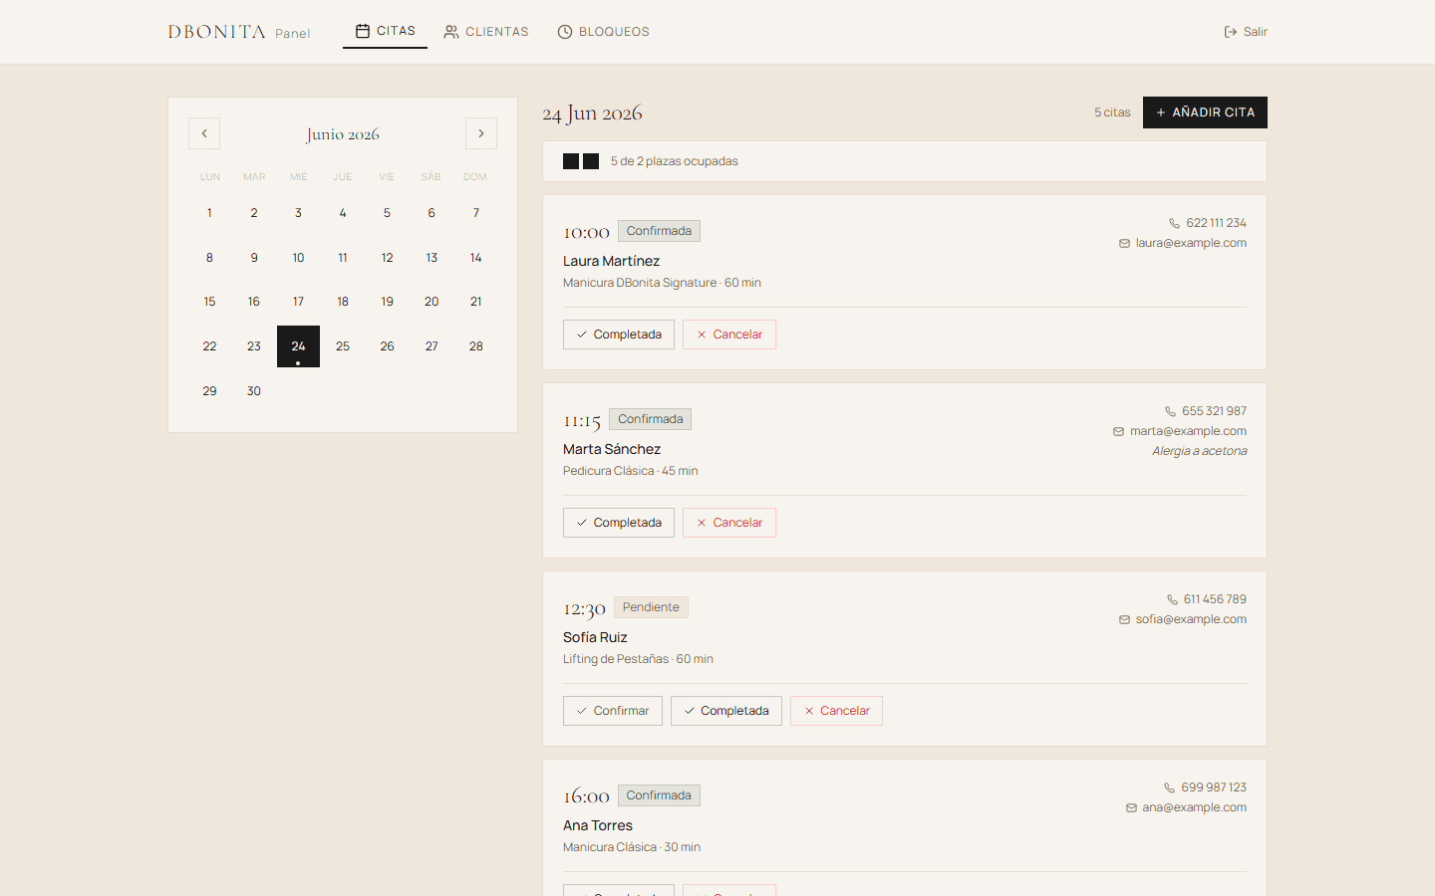Click the DBONITA logo
This screenshot has width=1435, height=896.
(216, 32)
